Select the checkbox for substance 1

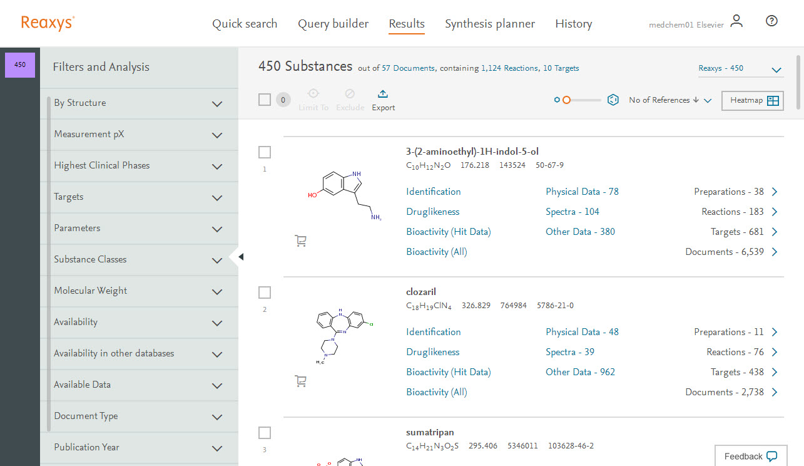pyautogui.click(x=265, y=152)
